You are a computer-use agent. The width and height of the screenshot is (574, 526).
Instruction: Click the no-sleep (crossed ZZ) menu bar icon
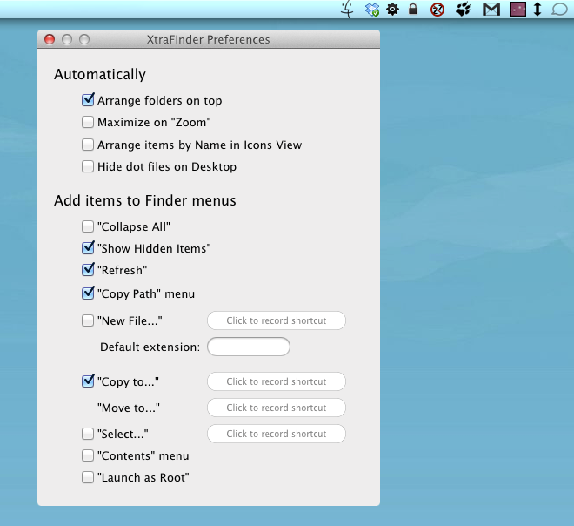coord(437,10)
